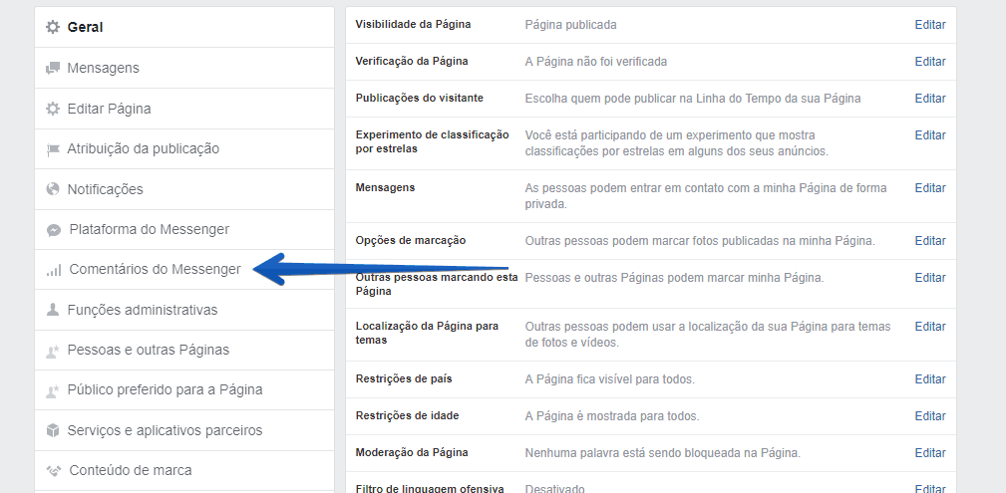Click Editar in the Mensagens settings row
The width and height of the screenshot is (1006, 493).
click(x=929, y=188)
